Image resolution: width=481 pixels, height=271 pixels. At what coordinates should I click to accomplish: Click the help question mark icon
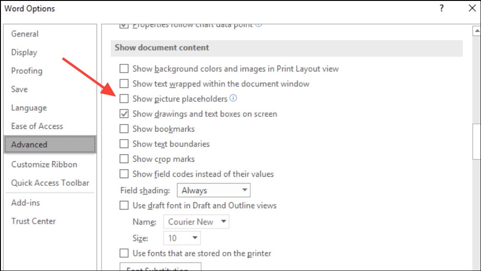coord(441,8)
